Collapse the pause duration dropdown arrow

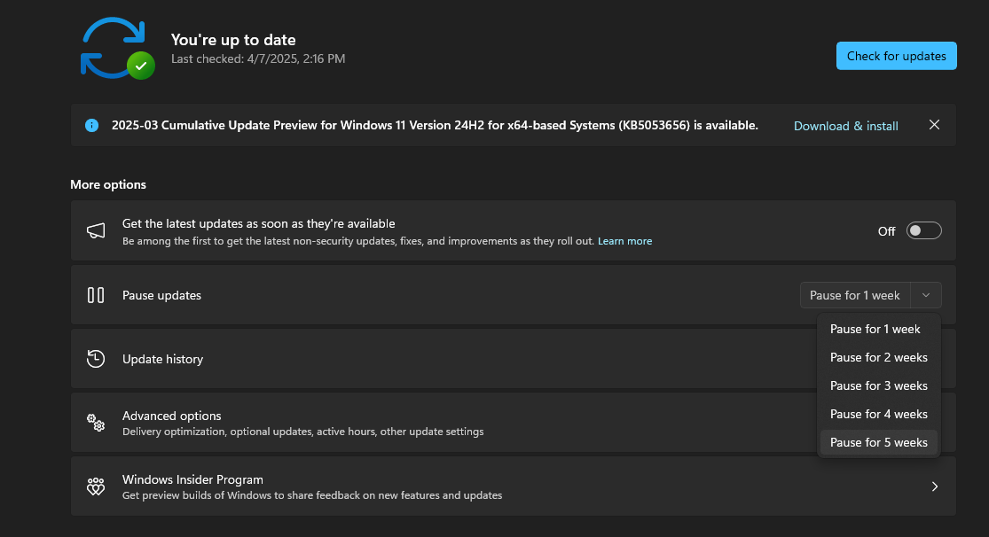(x=926, y=295)
